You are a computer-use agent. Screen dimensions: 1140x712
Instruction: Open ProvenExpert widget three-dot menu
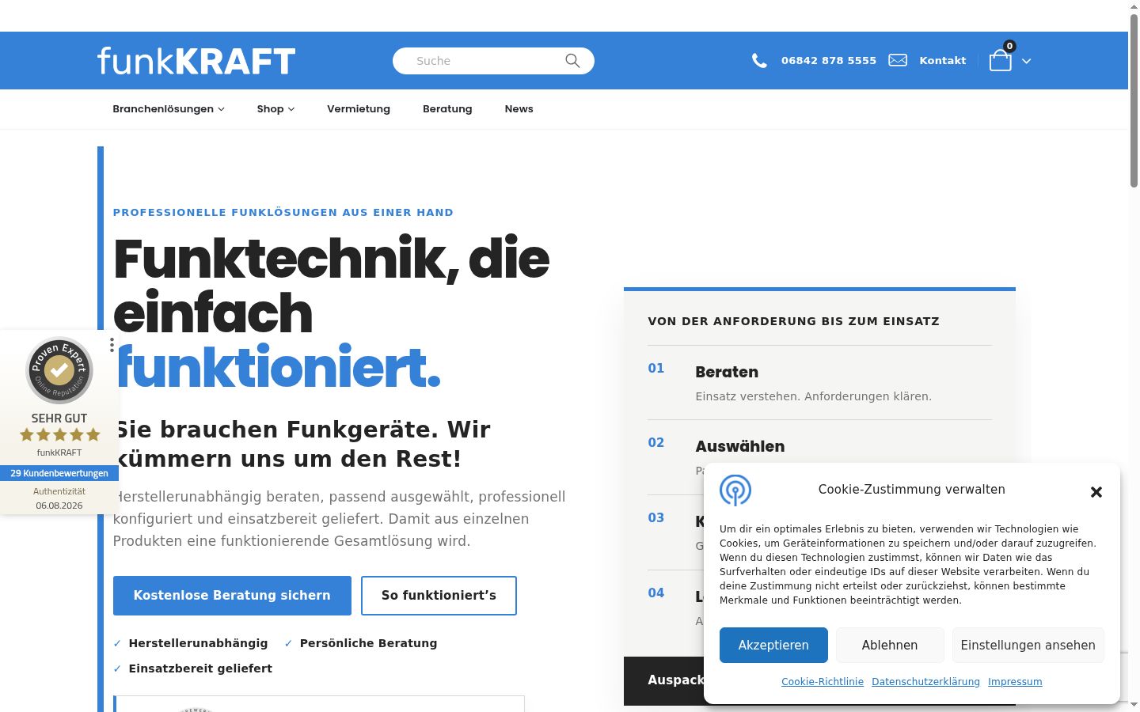(112, 345)
